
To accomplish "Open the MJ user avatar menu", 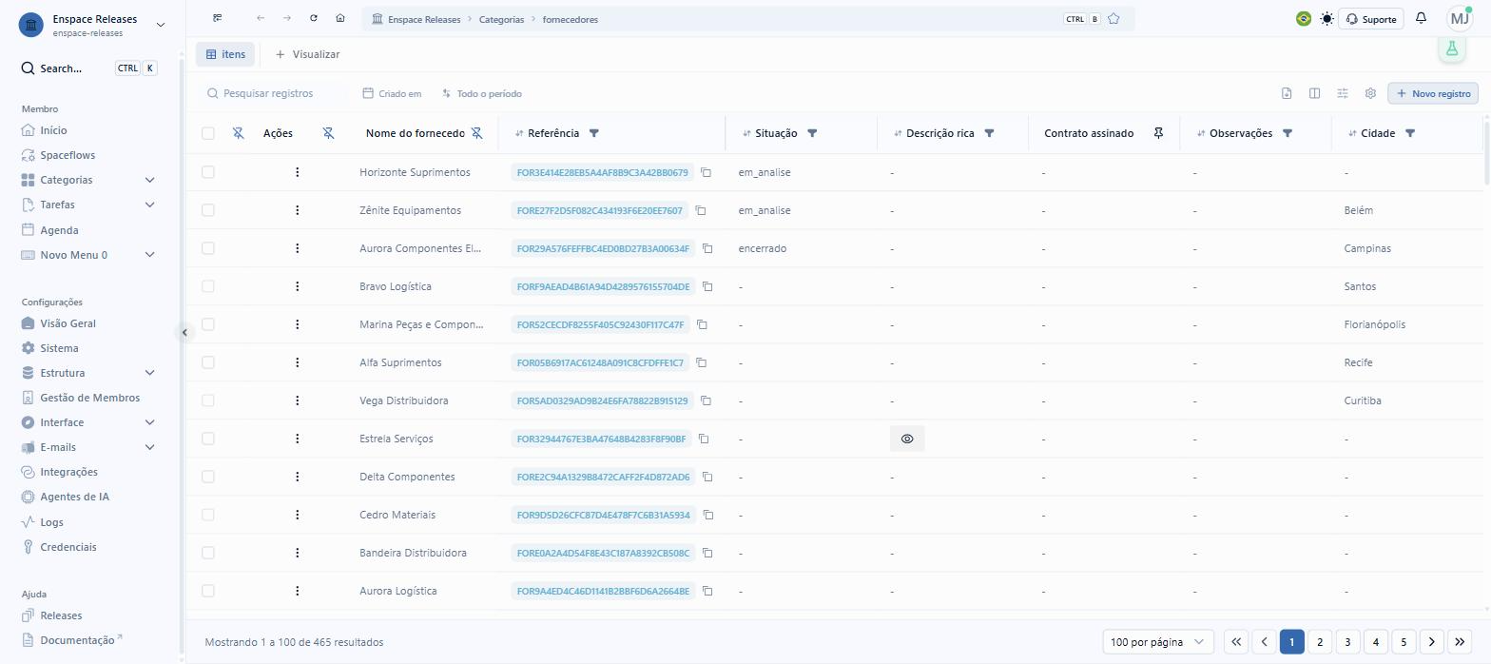I will click(1460, 18).
